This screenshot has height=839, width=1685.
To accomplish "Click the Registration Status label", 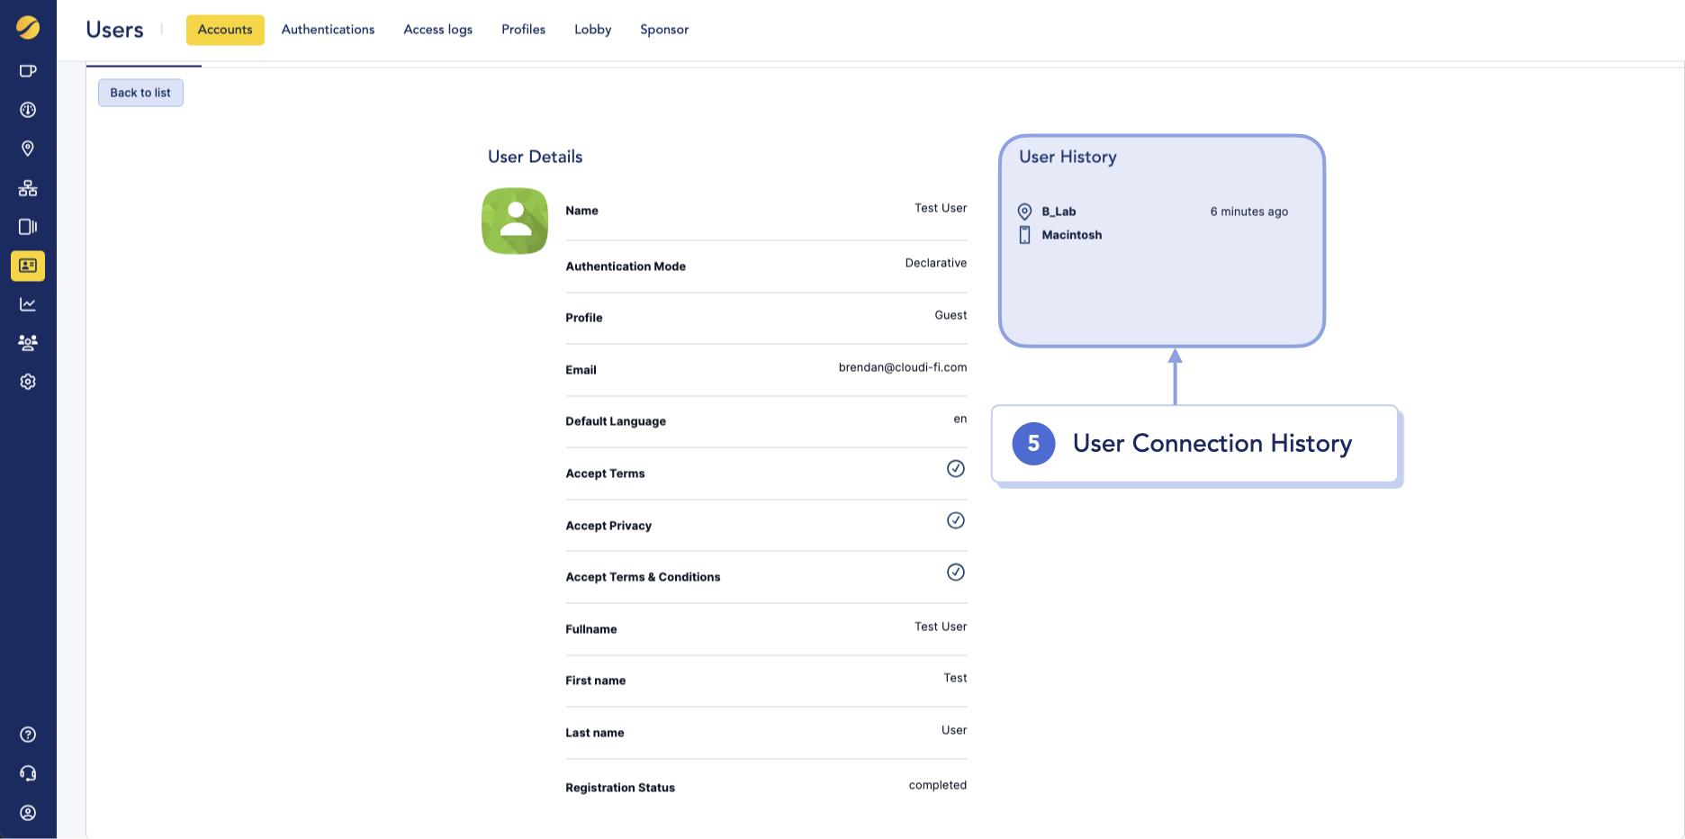I will pos(620,788).
